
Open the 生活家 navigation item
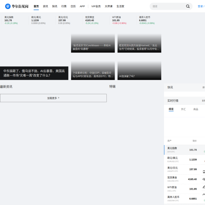pyautogui.click(x=120, y=6)
